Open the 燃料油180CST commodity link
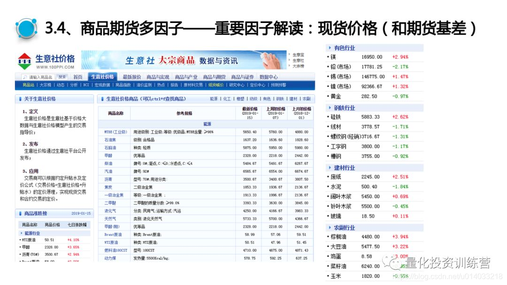This screenshot has height=285, width=507. pyautogui.click(x=116, y=250)
